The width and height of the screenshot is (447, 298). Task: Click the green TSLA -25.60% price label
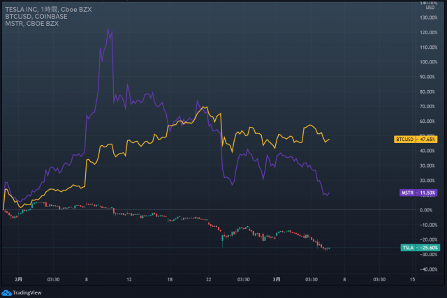click(420, 248)
